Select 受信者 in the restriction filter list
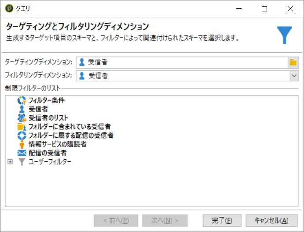The image size is (304, 232). click(x=38, y=109)
